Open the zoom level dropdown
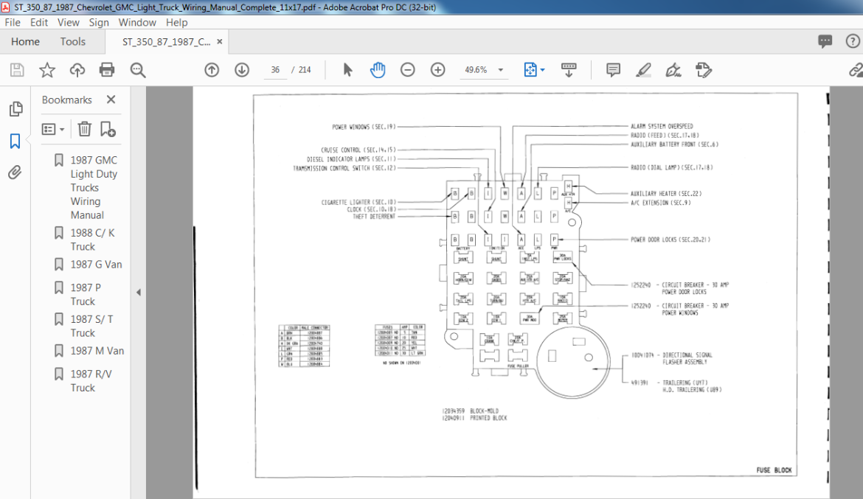This screenshot has width=863, height=499. (x=501, y=70)
